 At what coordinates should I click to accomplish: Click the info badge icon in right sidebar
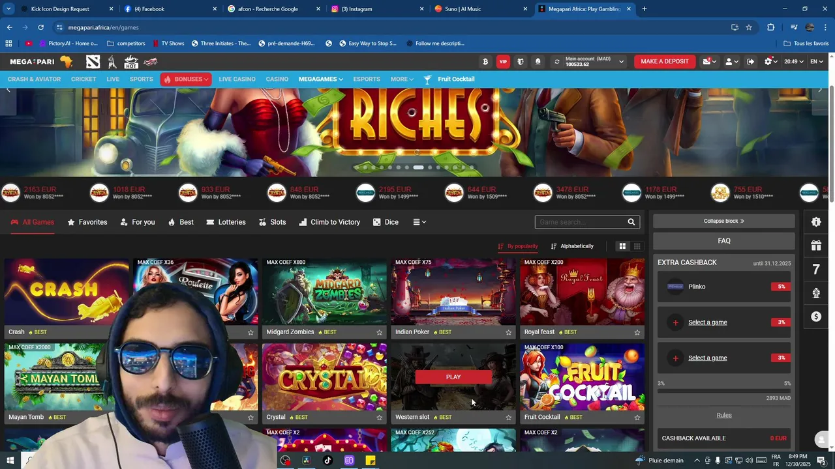[x=816, y=222]
